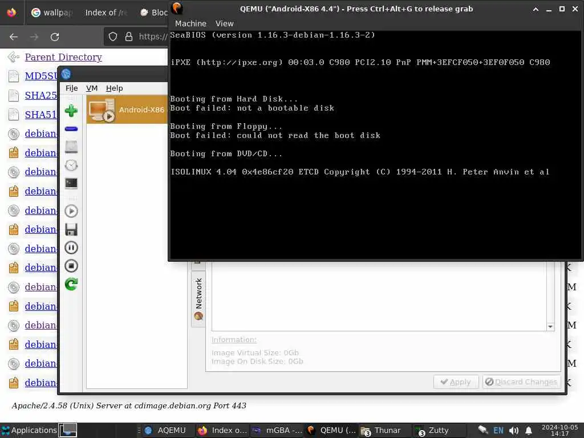The width and height of the screenshot is (584, 438).
Task: Reset the VM with the green circular arrow
Action: (71, 284)
